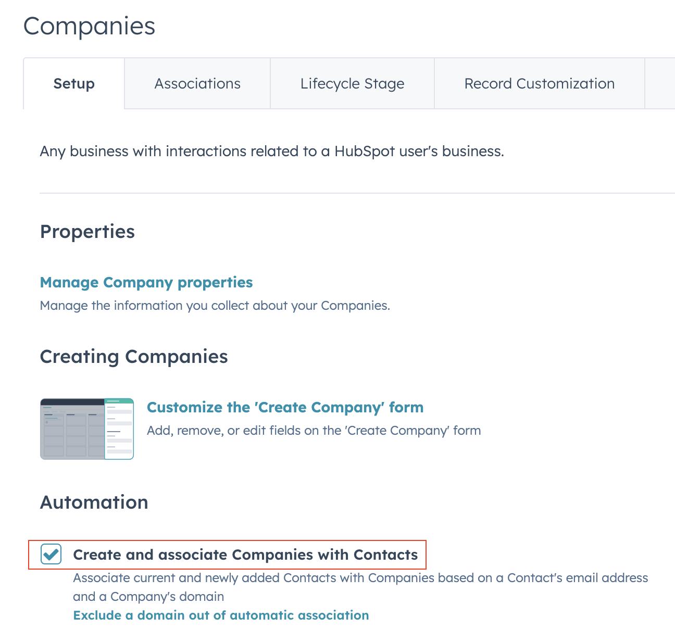Go to the Lifecycle Stage tab
This screenshot has height=630, width=675.
tap(352, 84)
